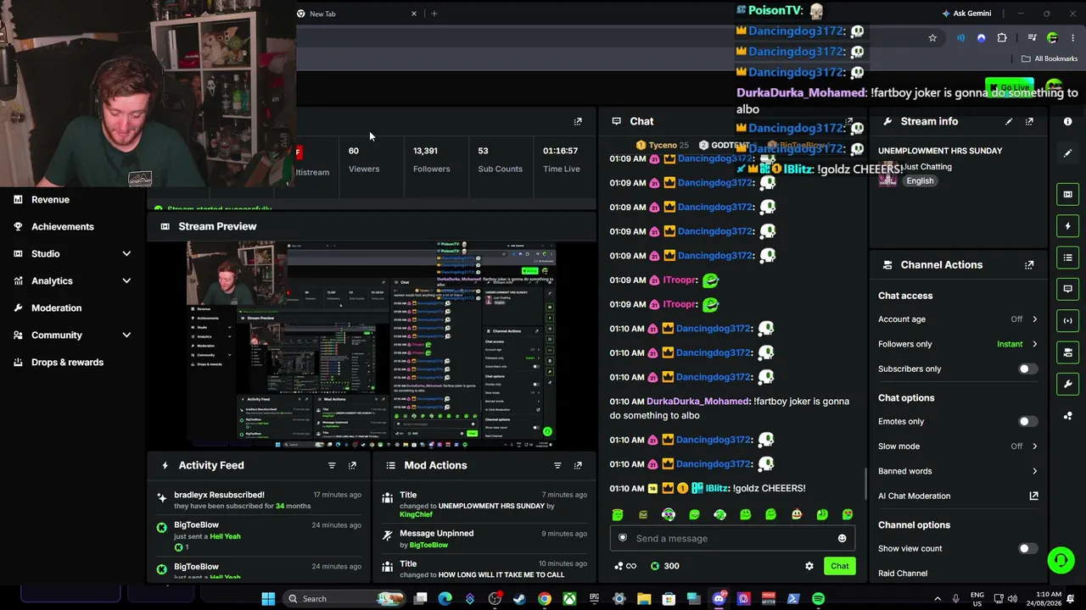Open the emoji picker in message box
This screenshot has height=610, width=1086.
click(842, 539)
